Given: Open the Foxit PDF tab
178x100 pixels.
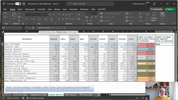Looking at the screenshot, I should [102, 9].
